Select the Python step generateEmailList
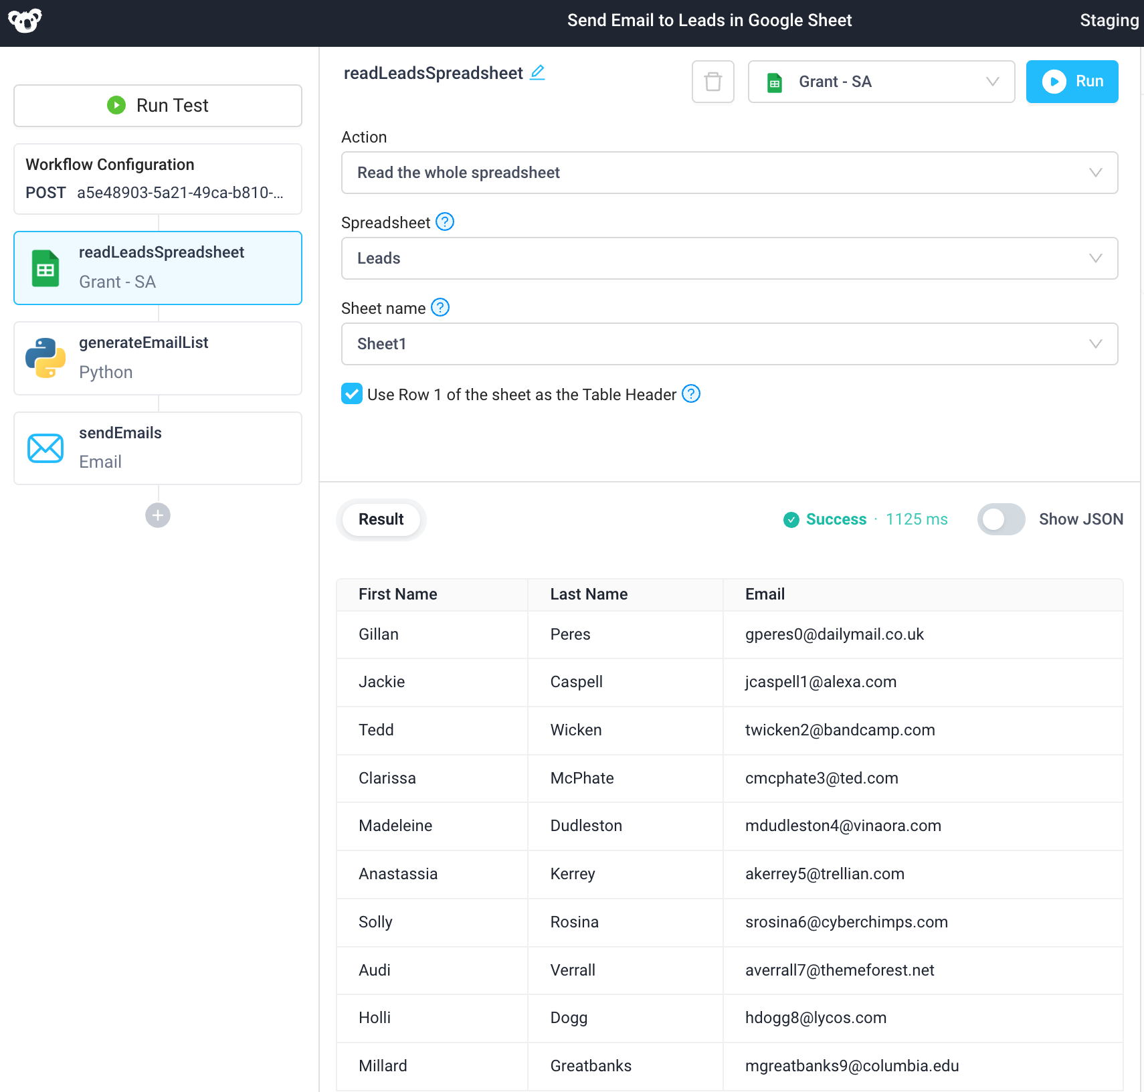This screenshot has width=1144, height=1092. pyautogui.click(x=157, y=357)
